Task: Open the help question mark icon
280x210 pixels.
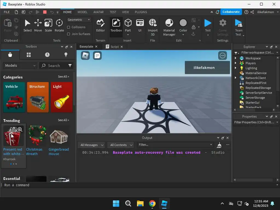Action: click(x=246, y=12)
